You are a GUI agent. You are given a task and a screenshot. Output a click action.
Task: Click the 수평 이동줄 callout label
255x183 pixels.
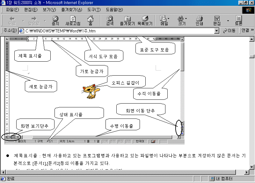pyautogui.click(x=122, y=126)
